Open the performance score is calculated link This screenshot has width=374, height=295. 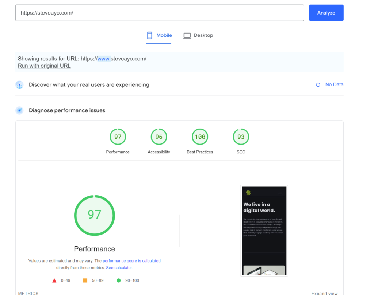(131, 261)
